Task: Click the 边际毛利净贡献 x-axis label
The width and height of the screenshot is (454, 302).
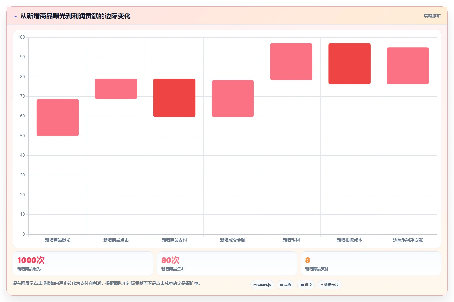Action: 408,240
